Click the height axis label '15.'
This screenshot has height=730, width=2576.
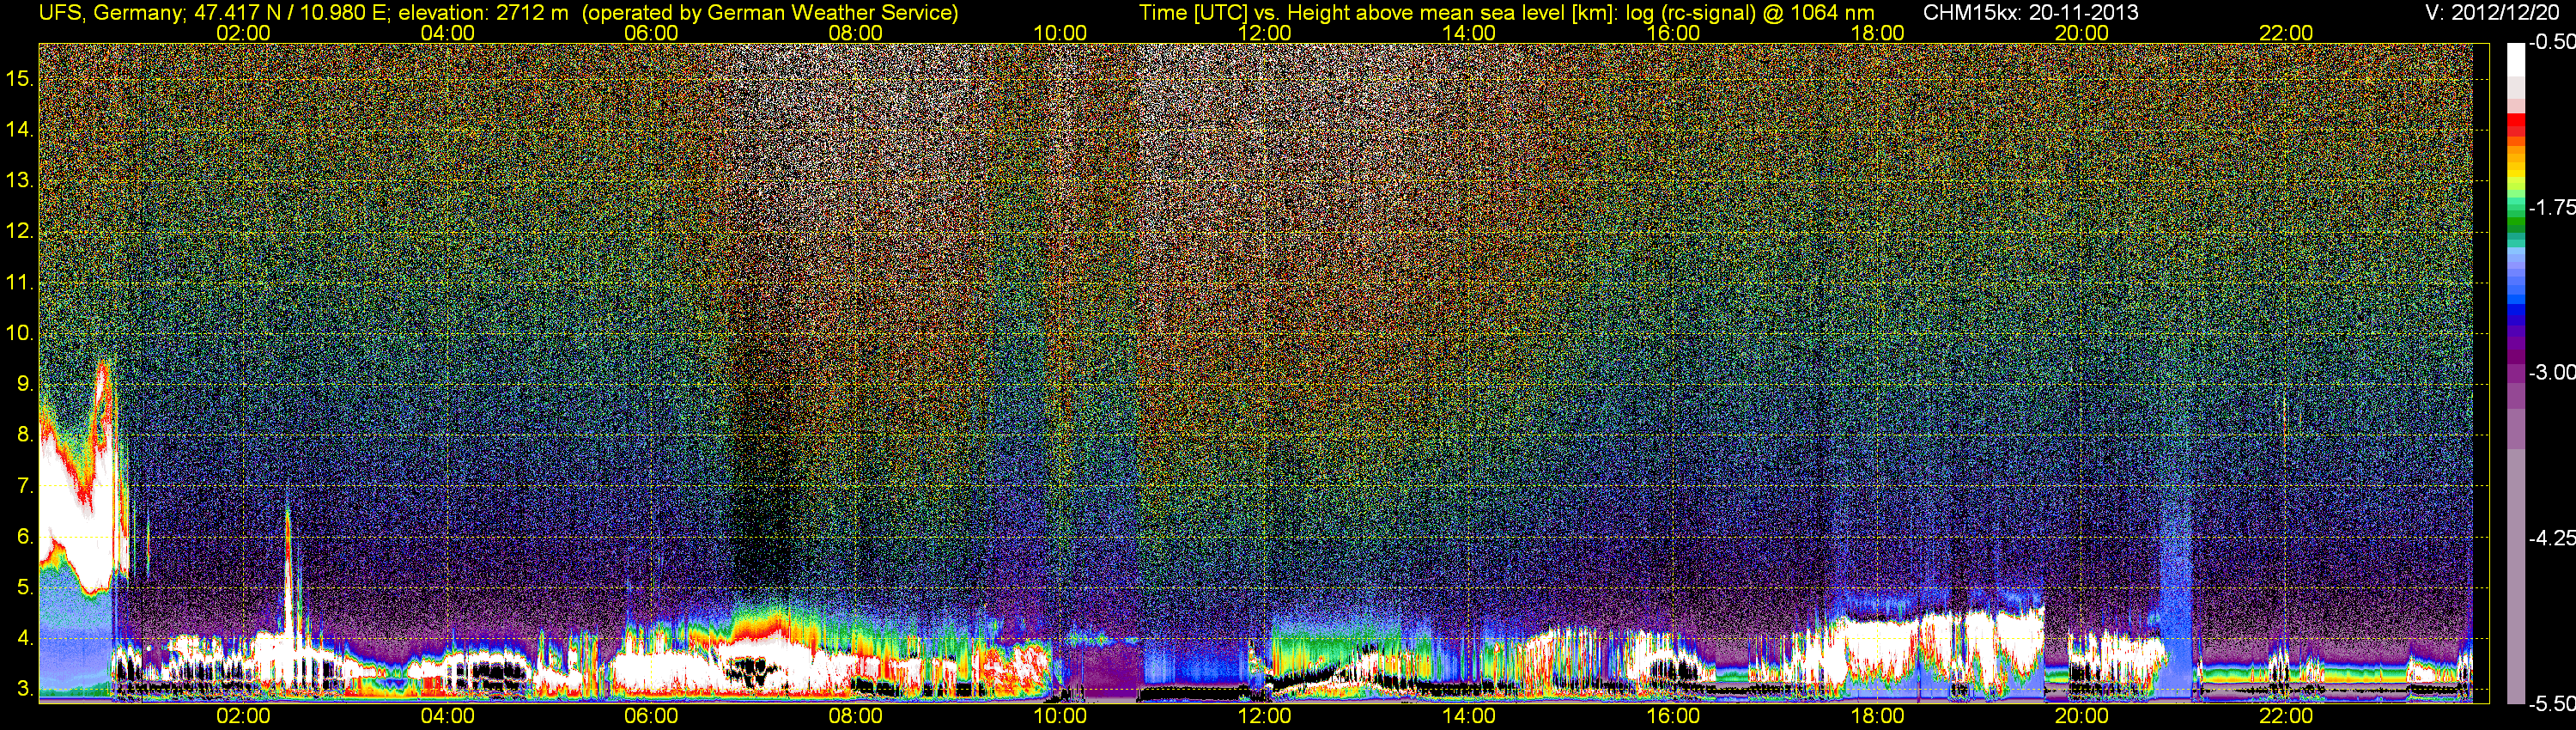[20, 78]
